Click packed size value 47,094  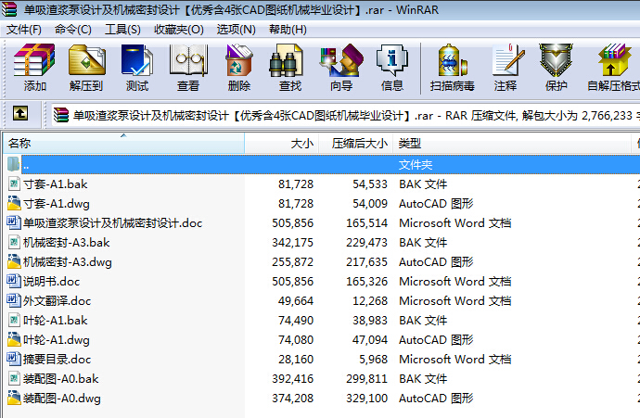(x=370, y=340)
